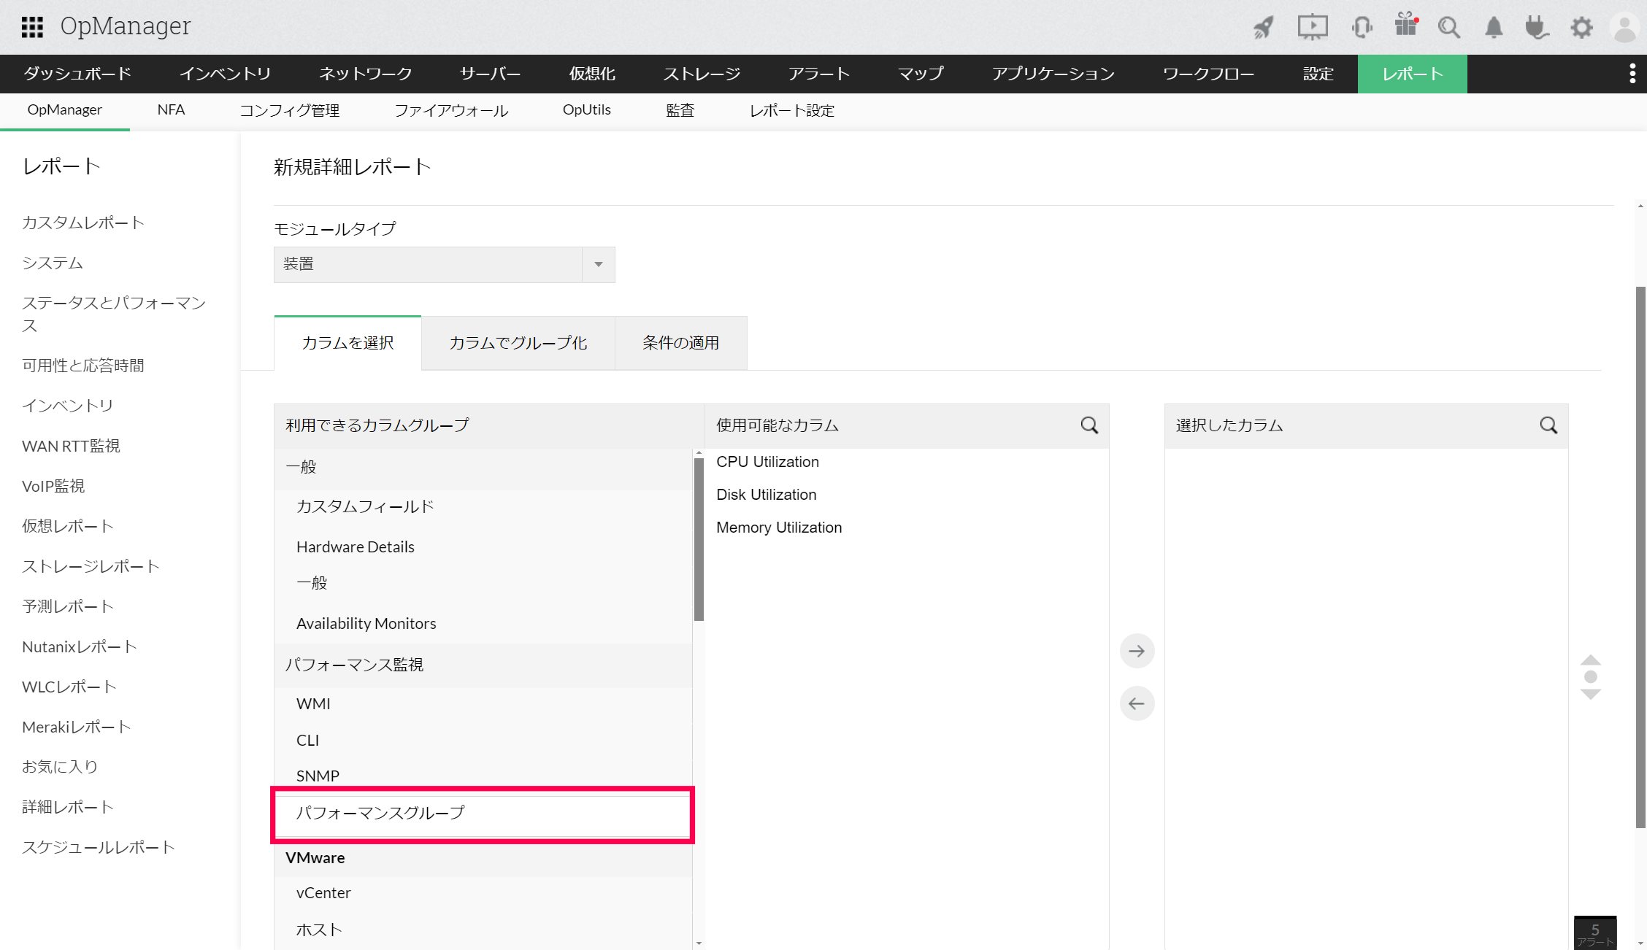This screenshot has height=950, width=1647.
Task: Search within 使用可能なカラム list
Action: click(1089, 425)
